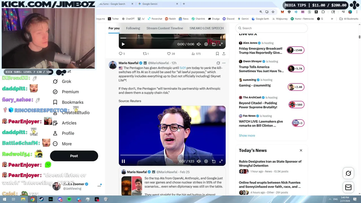This screenshot has width=361, height=203.
Task: Switch to the Following tab
Action: (x=133, y=28)
